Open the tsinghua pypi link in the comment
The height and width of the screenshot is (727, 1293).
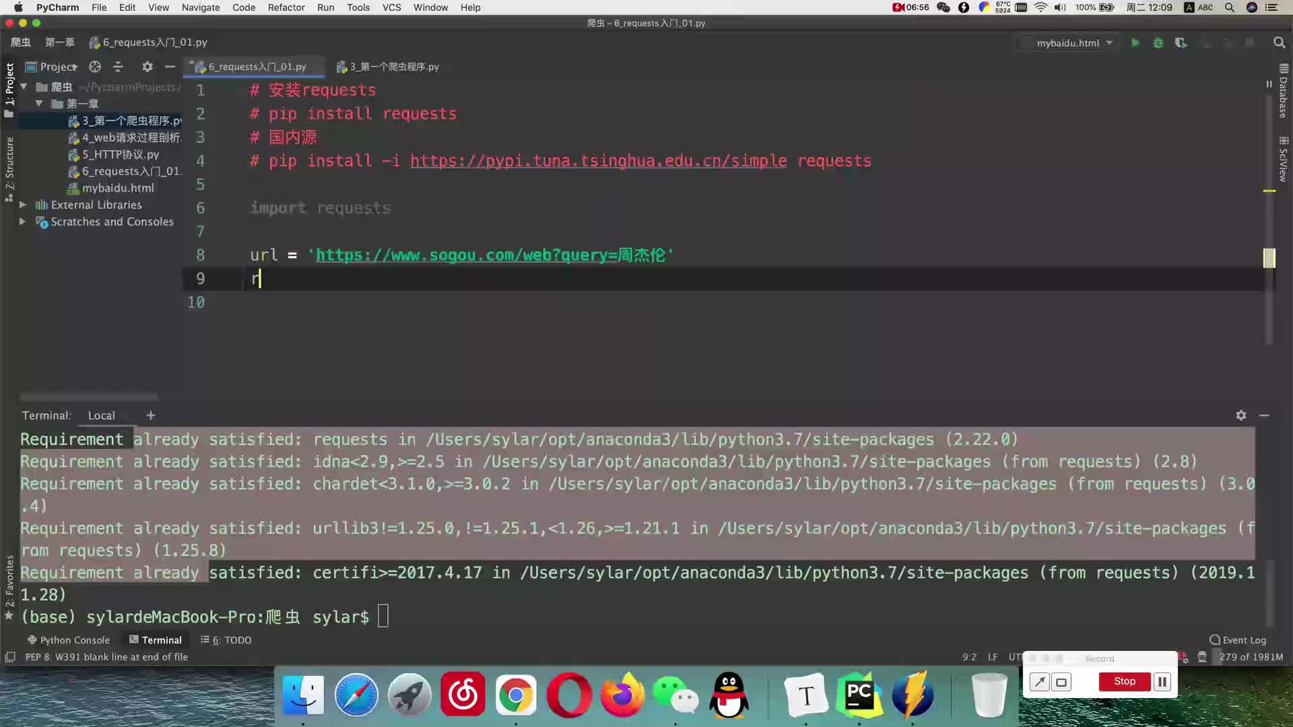coord(598,161)
